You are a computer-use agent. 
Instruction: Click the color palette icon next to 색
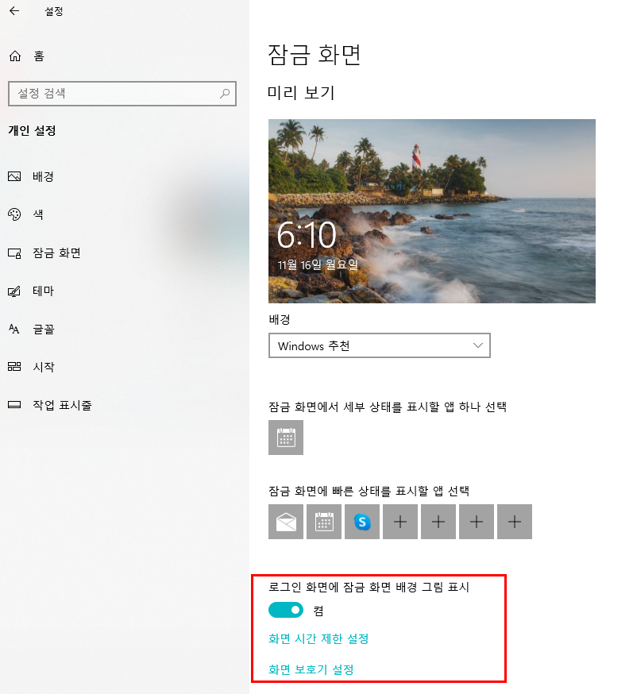[14, 214]
